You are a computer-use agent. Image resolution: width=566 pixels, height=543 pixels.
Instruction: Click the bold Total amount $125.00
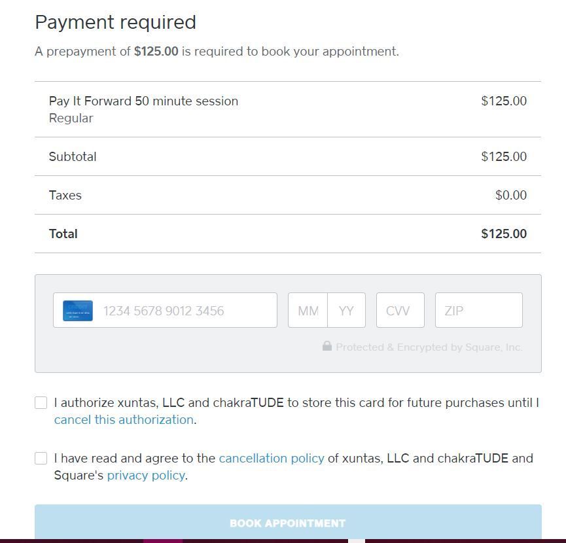(x=503, y=234)
